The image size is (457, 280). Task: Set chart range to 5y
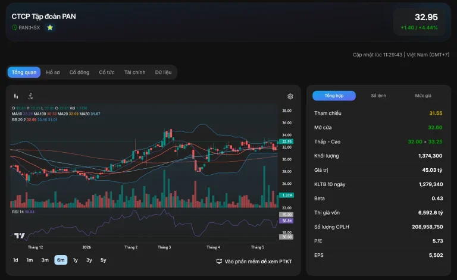(103, 260)
